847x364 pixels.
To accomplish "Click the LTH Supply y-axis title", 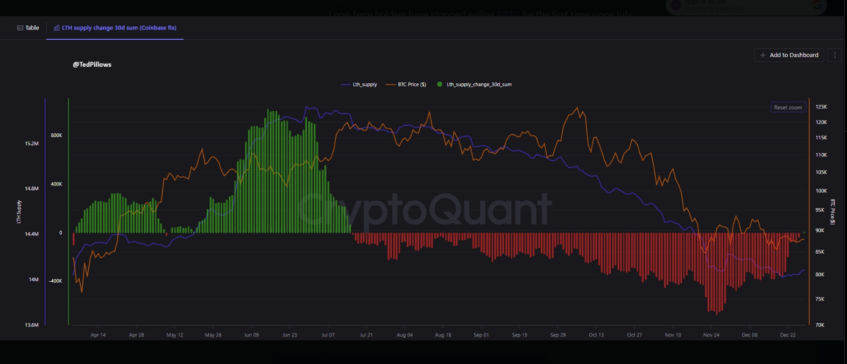I will (19, 212).
